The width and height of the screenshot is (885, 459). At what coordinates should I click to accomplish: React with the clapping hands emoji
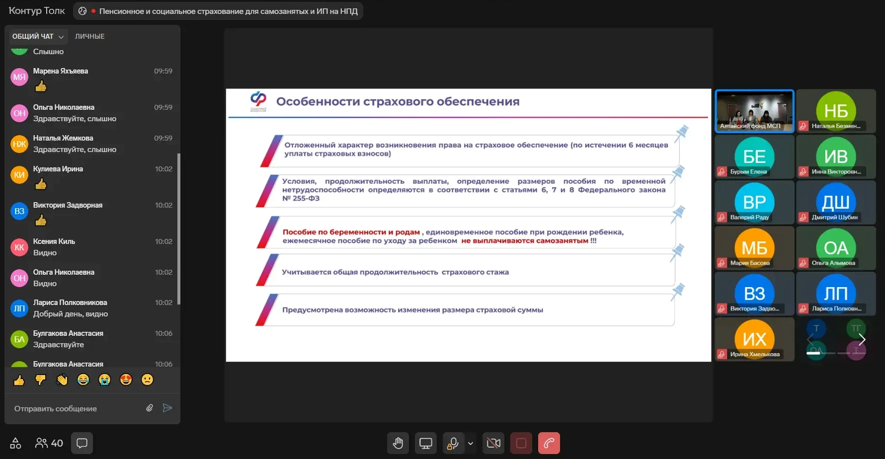click(x=62, y=380)
